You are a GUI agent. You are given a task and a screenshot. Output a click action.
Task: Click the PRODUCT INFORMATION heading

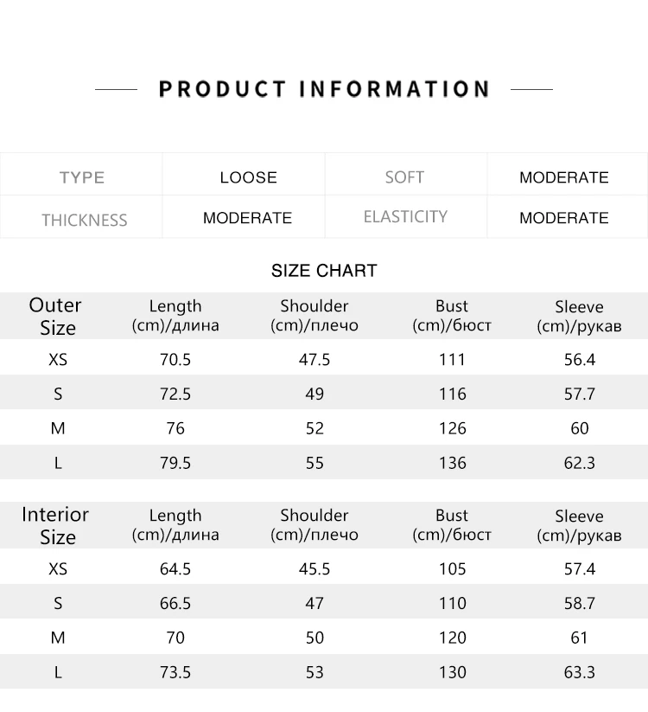click(x=324, y=89)
